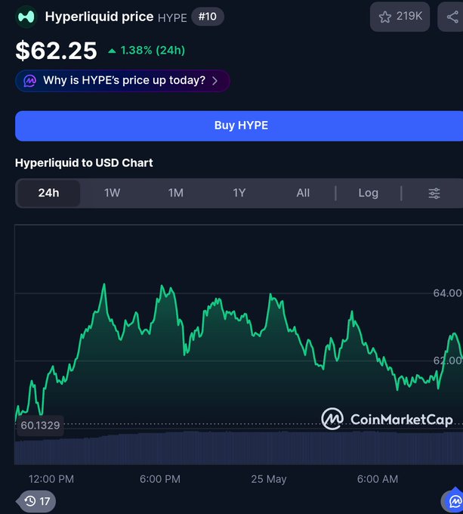Expand 'Why is HYPE's price up today?'
This screenshot has width=463, height=514.
[x=122, y=81]
